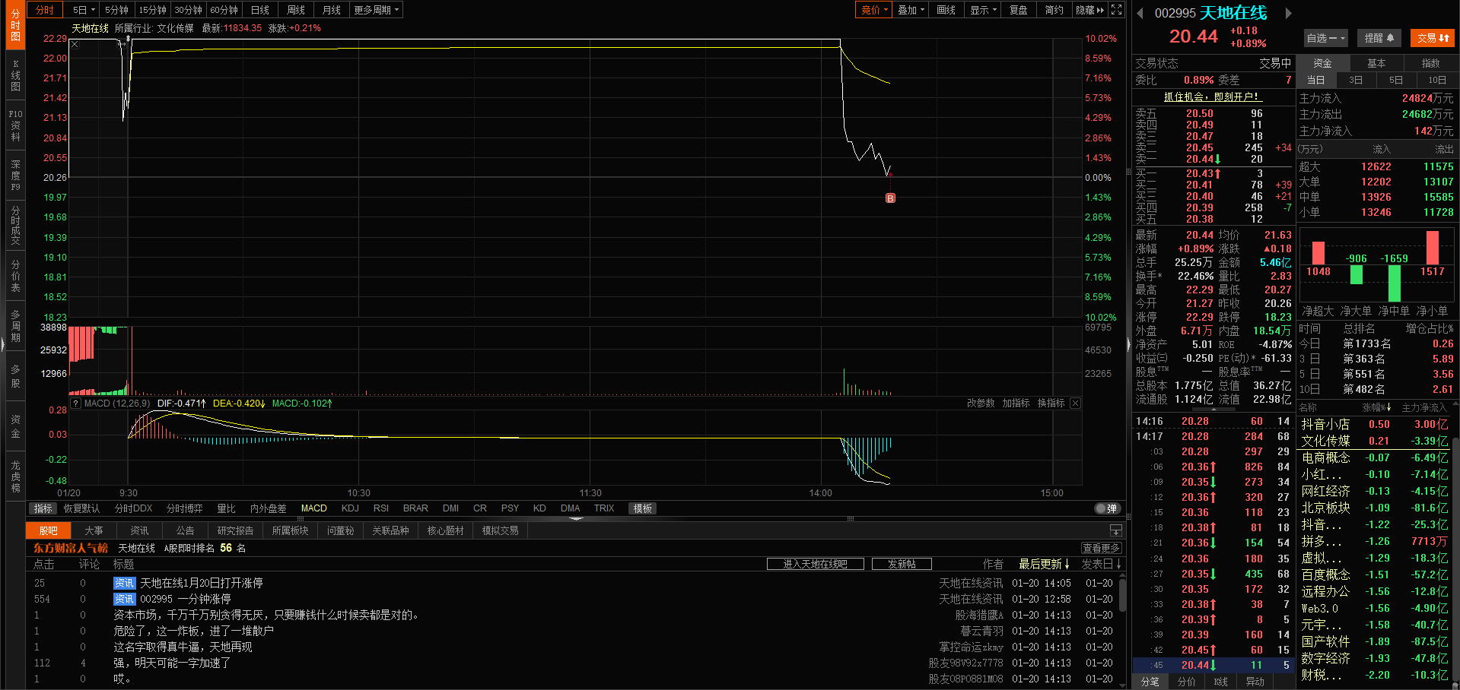The width and height of the screenshot is (1460, 690).
Task: Enable the KDJ indicator
Action: [x=350, y=508]
